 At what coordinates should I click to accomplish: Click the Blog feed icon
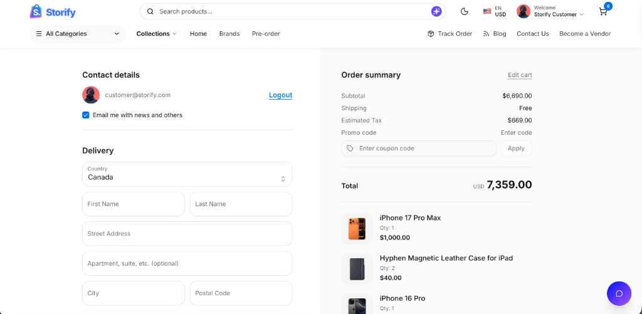(487, 34)
